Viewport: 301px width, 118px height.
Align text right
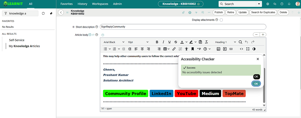pyautogui.click(x=148, y=49)
